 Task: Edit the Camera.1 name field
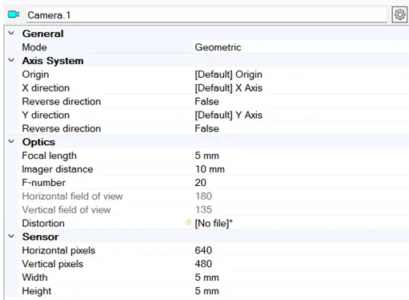point(207,15)
